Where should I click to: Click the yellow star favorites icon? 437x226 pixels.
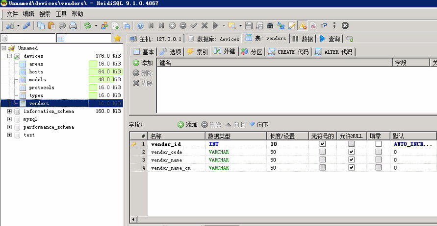(118, 38)
